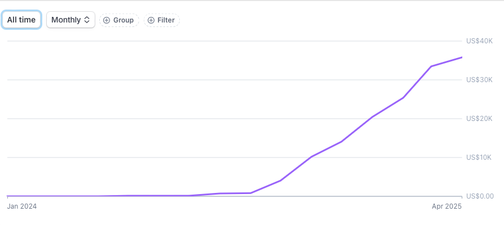Click the US$0.00 y-axis label
Image resolution: width=504 pixels, height=225 pixels.
click(x=480, y=196)
